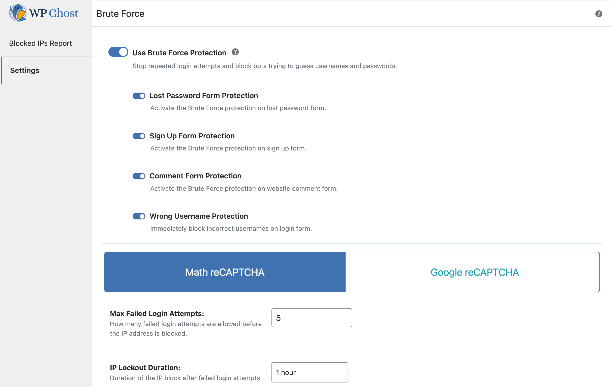The height and width of the screenshot is (387, 611).
Task: Click the Comment Form Protection label
Action: (195, 176)
